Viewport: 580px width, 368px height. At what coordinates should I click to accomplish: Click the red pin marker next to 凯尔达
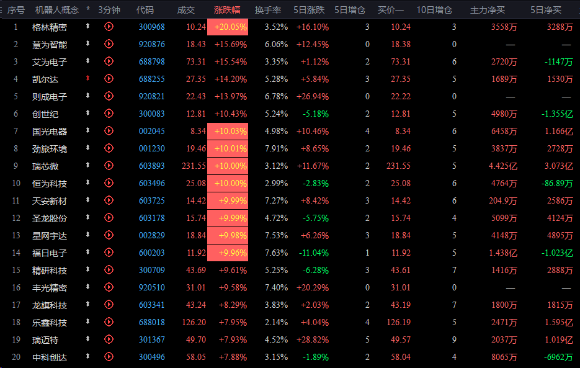click(x=87, y=78)
